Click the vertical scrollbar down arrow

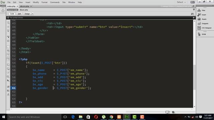pos(194,107)
